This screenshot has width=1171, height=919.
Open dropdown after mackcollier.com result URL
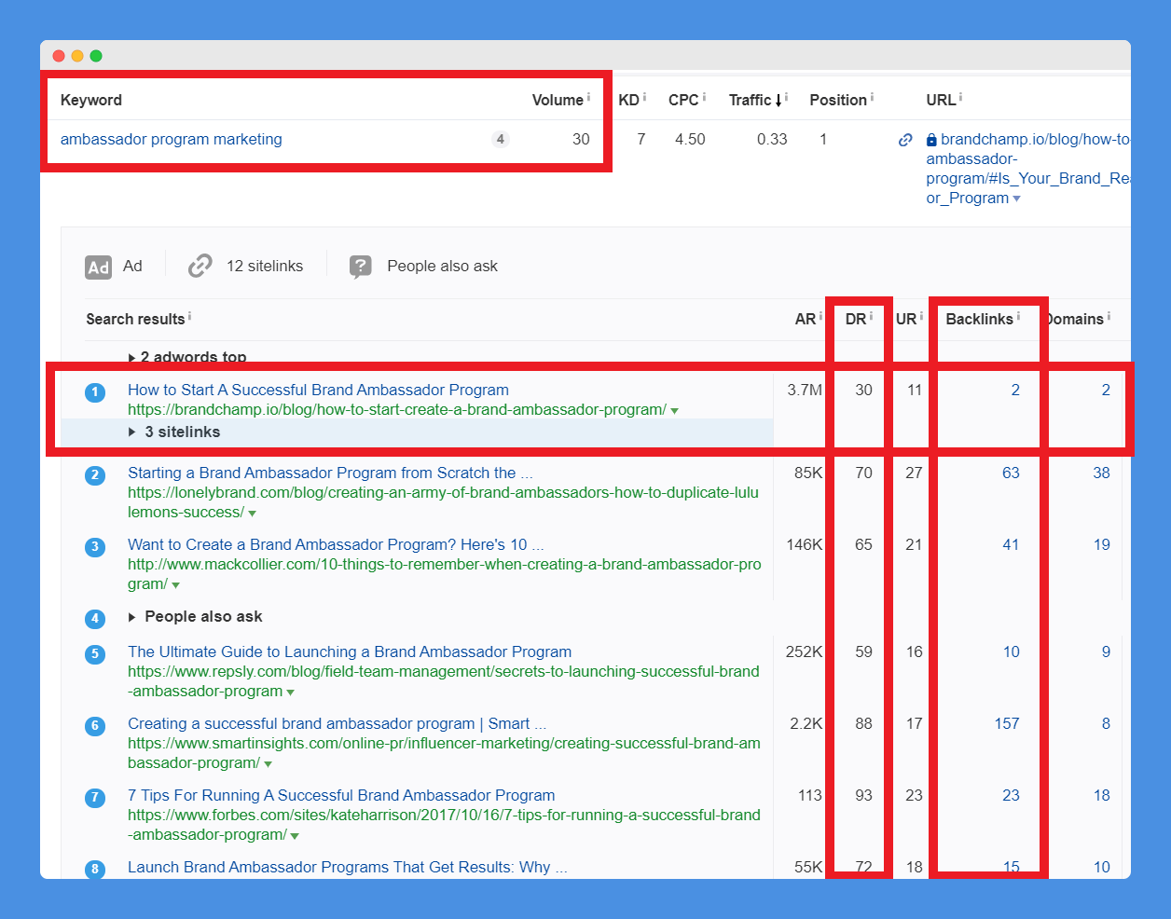[175, 585]
